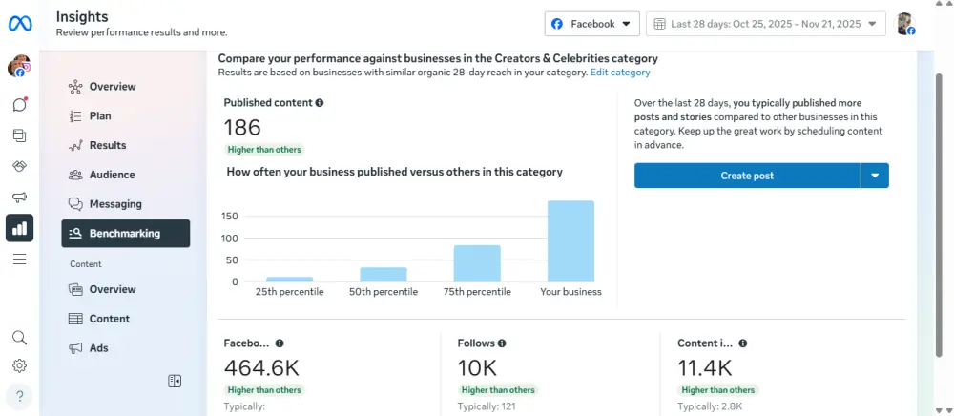
Task: Open settings gear icon in left rail
Action: click(19, 365)
